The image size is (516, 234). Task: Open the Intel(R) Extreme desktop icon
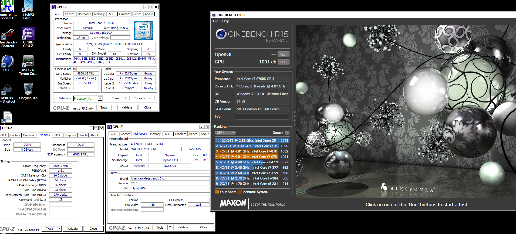[28, 10]
